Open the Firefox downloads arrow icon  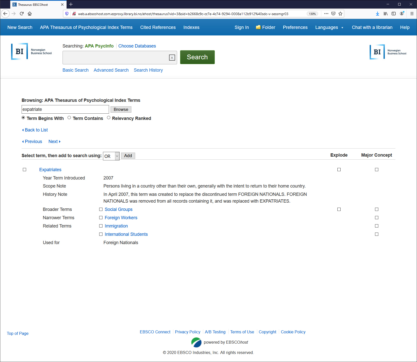377,14
